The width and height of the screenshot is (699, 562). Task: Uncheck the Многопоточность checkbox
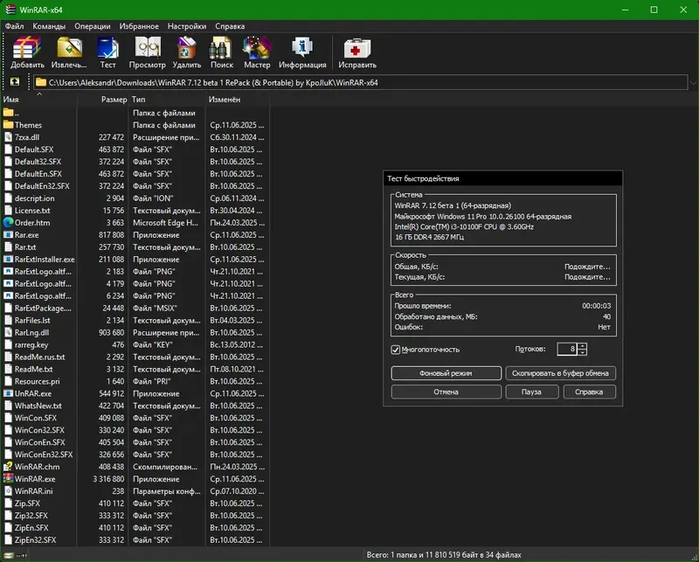pyautogui.click(x=397, y=350)
